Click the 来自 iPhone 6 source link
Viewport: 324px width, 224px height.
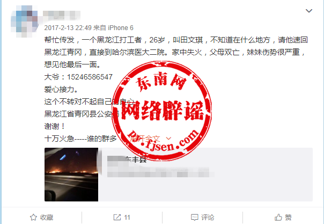point(113,28)
